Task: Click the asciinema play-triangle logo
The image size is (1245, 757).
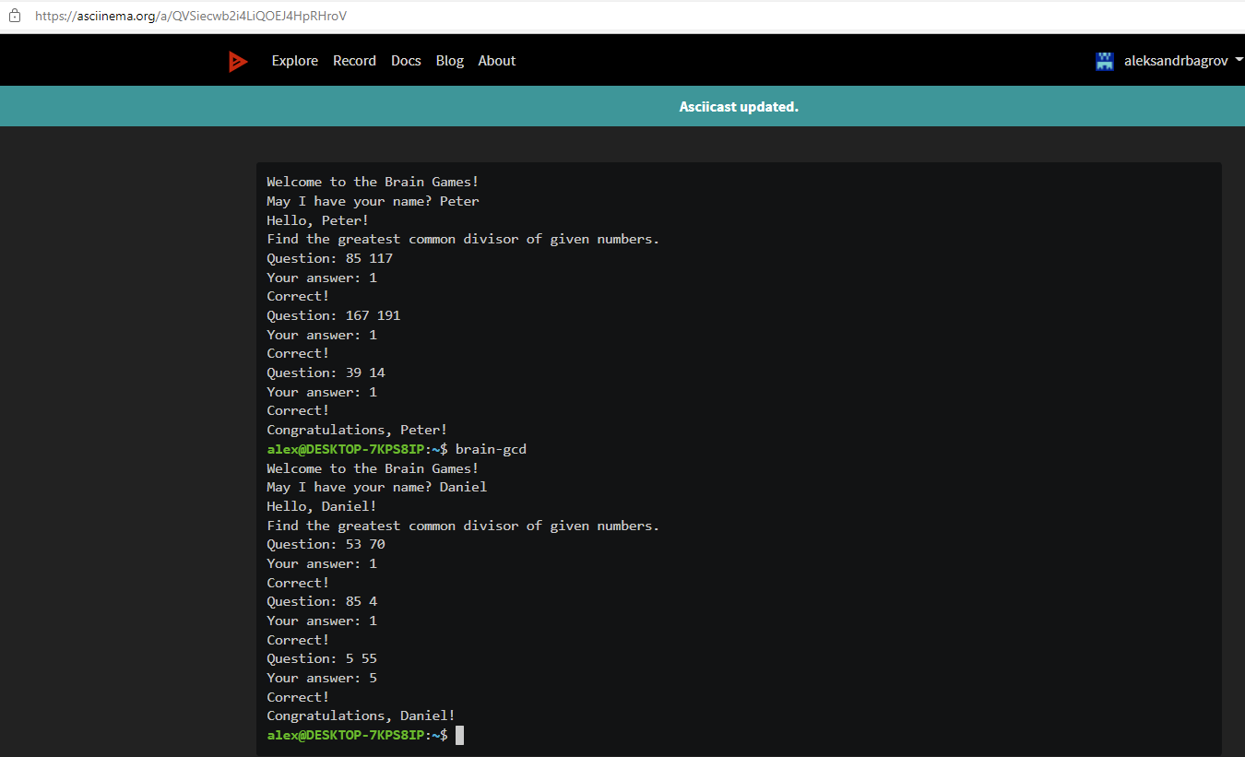Action: [237, 61]
